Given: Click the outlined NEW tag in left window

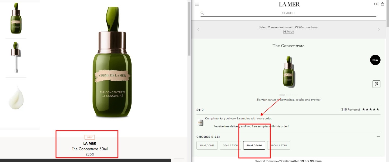Looking at the screenshot, I should point(90,137).
